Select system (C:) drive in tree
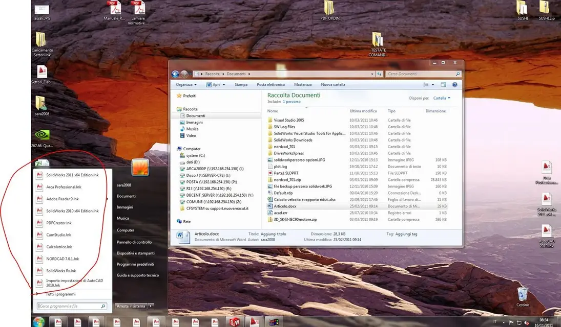 [x=195, y=156]
